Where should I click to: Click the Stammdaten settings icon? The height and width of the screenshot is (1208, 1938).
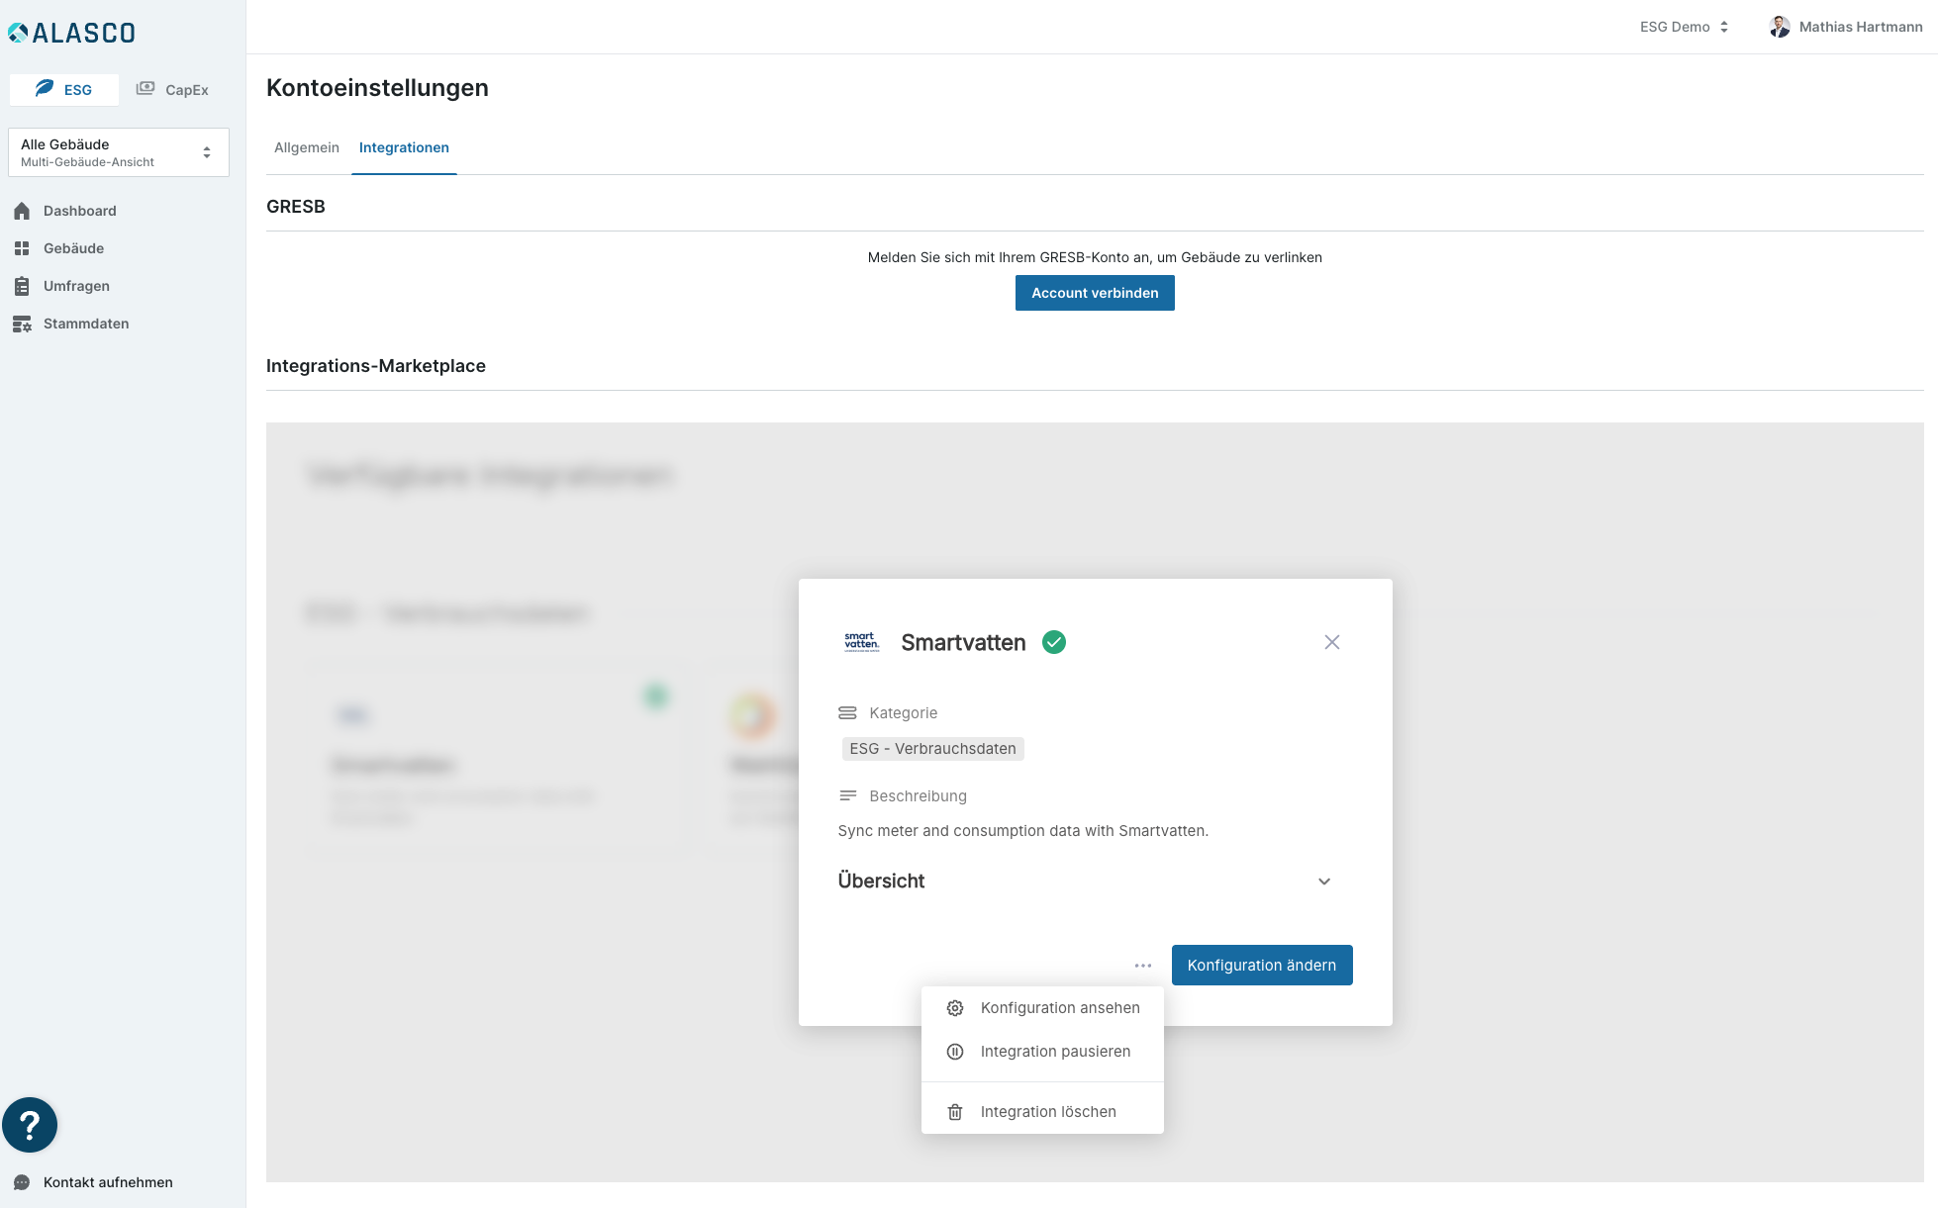[x=22, y=324]
